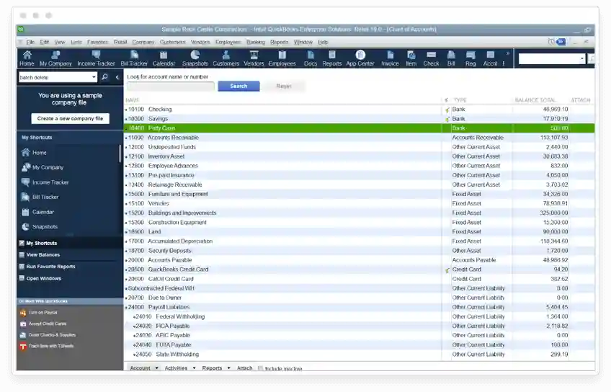Open the Accept Credit Cards link
This screenshot has width=611, height=392.
[43, 324]
